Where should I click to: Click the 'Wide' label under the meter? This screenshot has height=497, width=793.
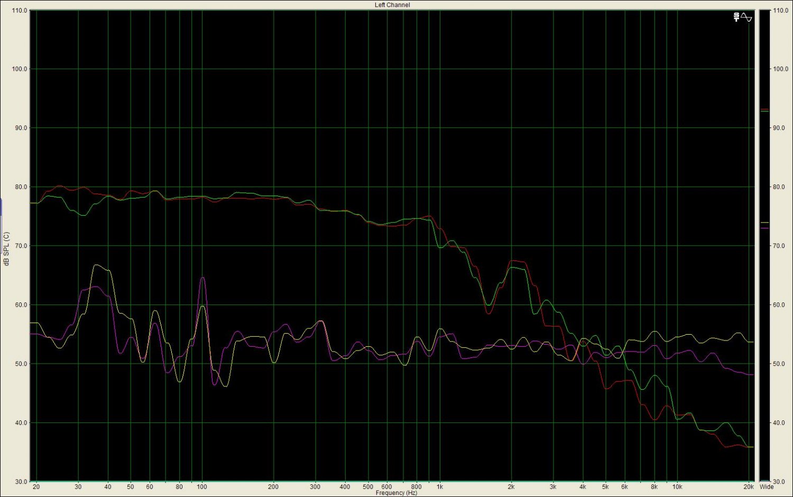click(767, 486)
